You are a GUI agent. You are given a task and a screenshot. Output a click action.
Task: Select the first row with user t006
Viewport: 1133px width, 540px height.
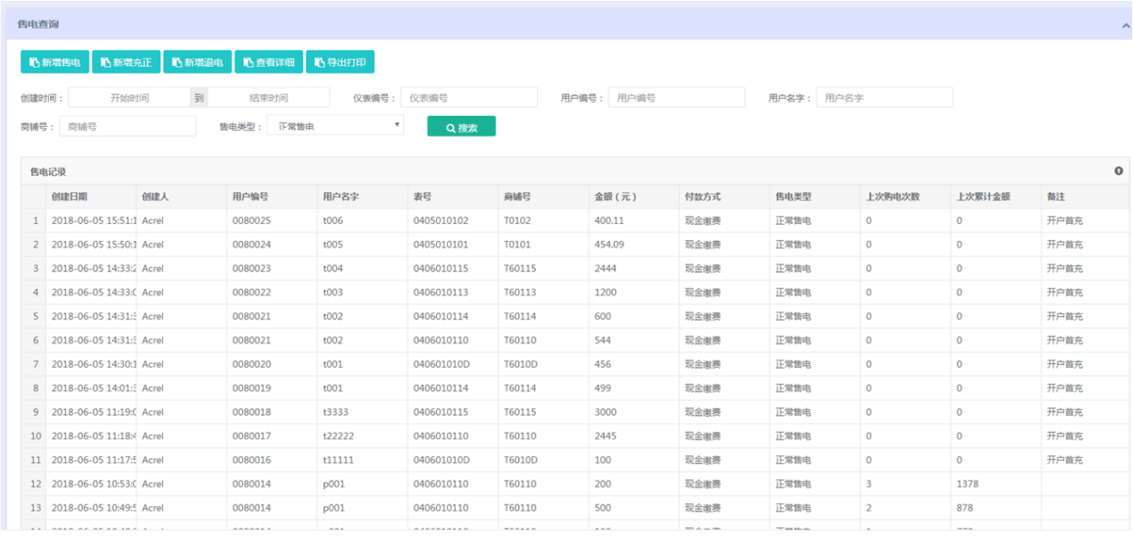(x=357, y=220)
